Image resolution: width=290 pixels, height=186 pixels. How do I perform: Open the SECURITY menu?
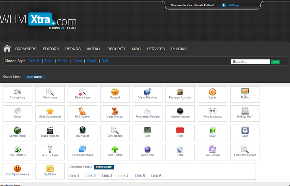click(116, 49)
